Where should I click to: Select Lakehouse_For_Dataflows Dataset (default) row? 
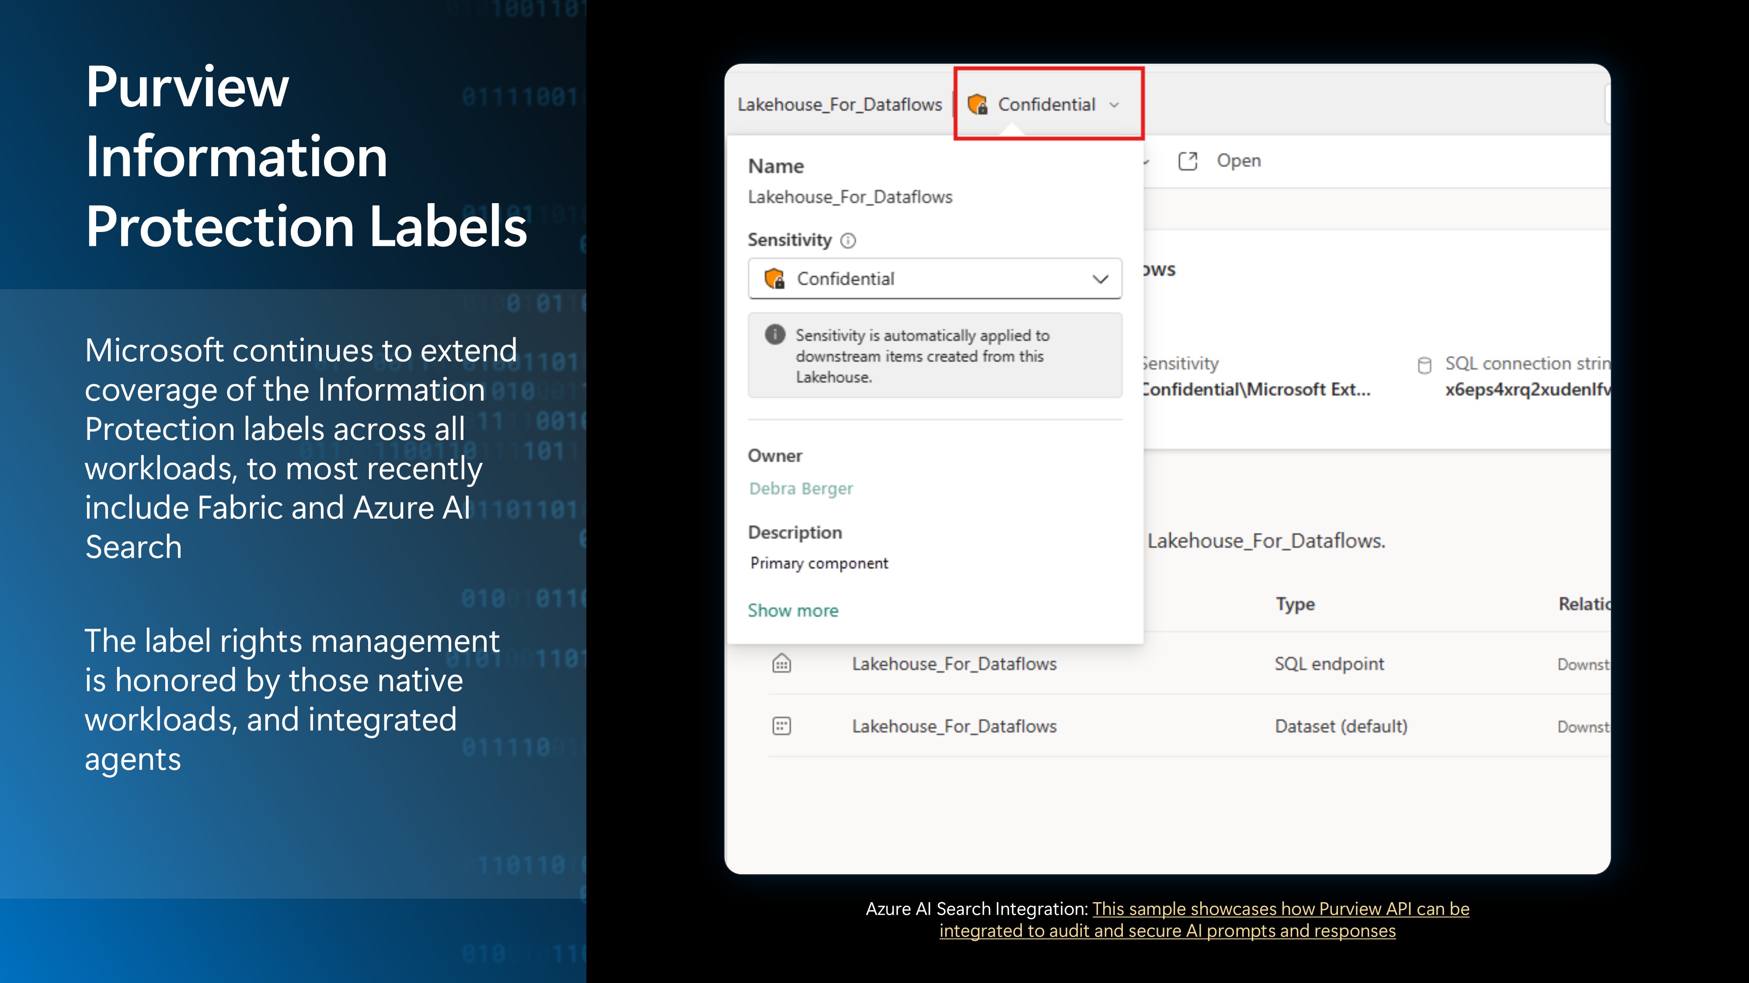pos(954,726)
